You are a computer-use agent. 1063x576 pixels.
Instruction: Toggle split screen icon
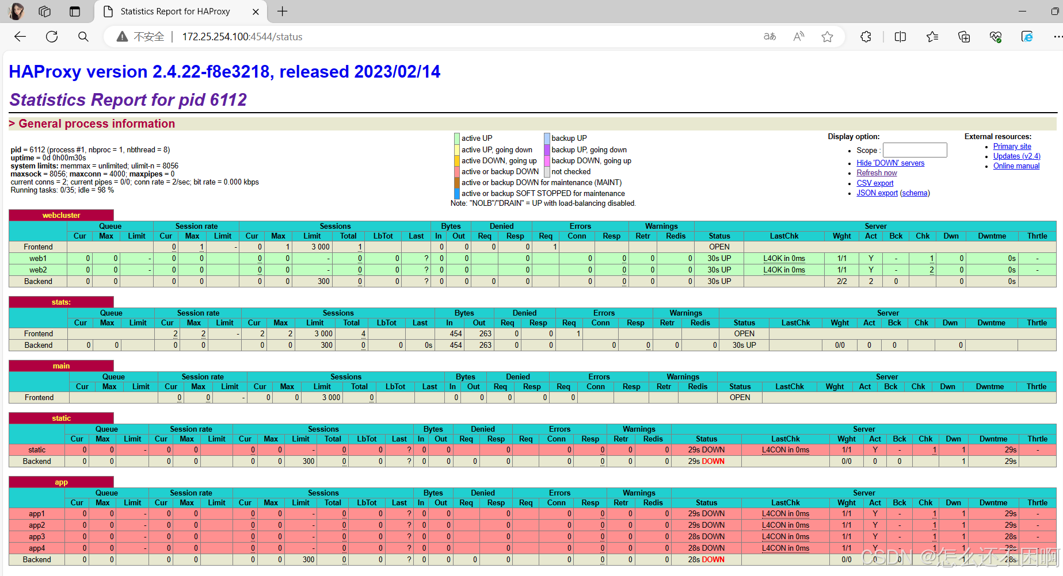tap(901, 37)
